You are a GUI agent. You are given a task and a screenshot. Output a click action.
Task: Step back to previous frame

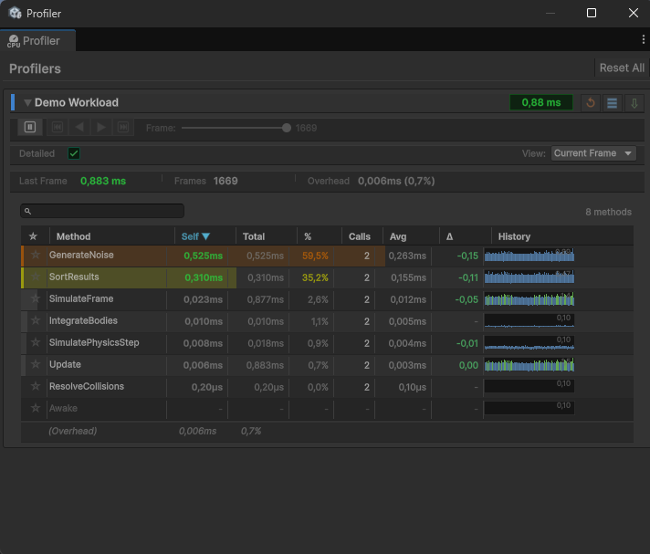click(x=79, y=127)
